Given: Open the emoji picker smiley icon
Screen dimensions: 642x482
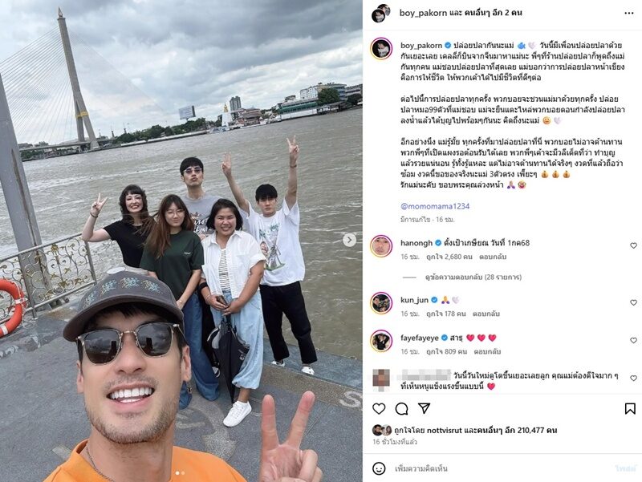Looking at the screenshot, I should (379, 468).
